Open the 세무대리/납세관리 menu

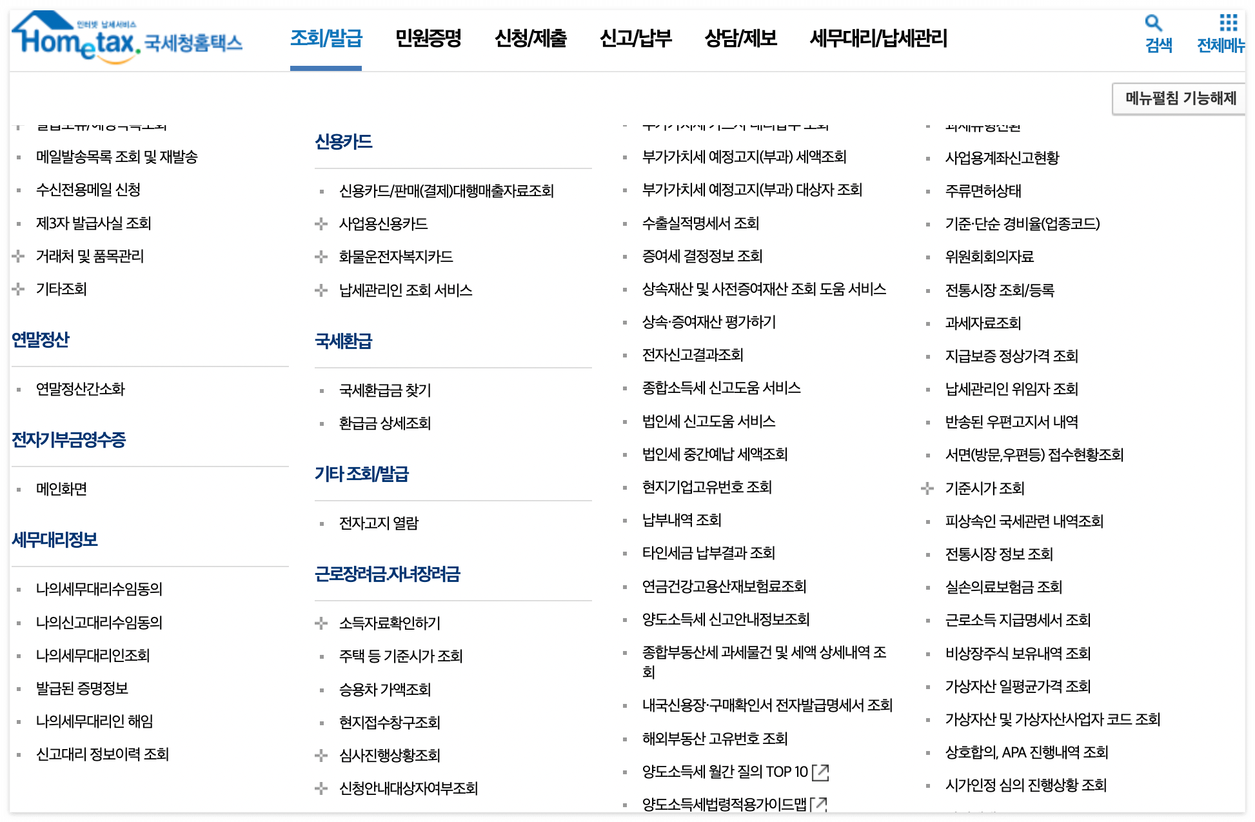pos(878,39)
